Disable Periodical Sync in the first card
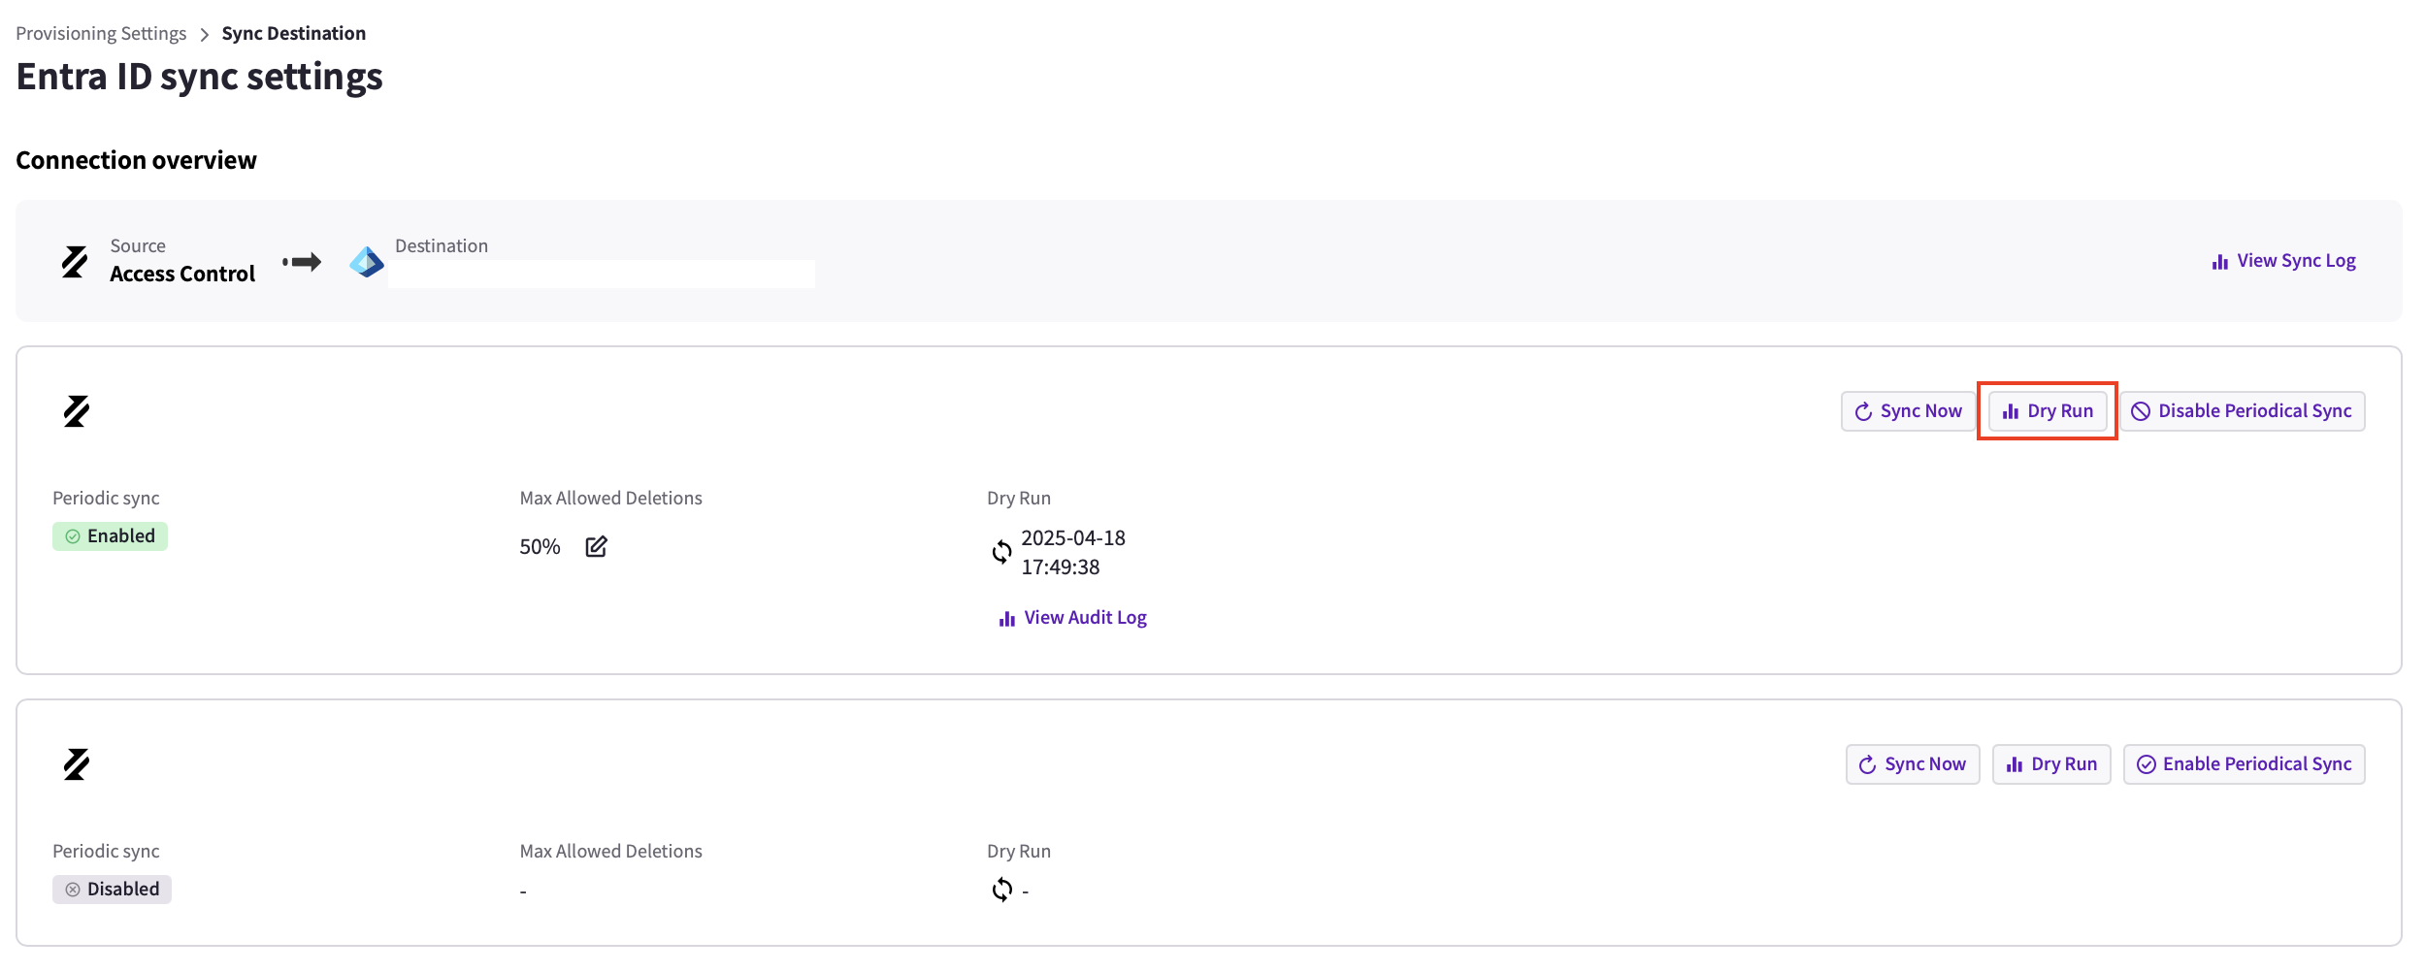This screenshot has height=972, width=2426. pos(2242,411)
